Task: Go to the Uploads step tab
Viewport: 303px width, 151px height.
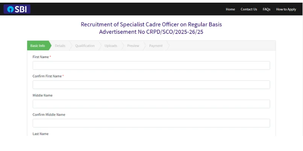Action: click(111, 46)
